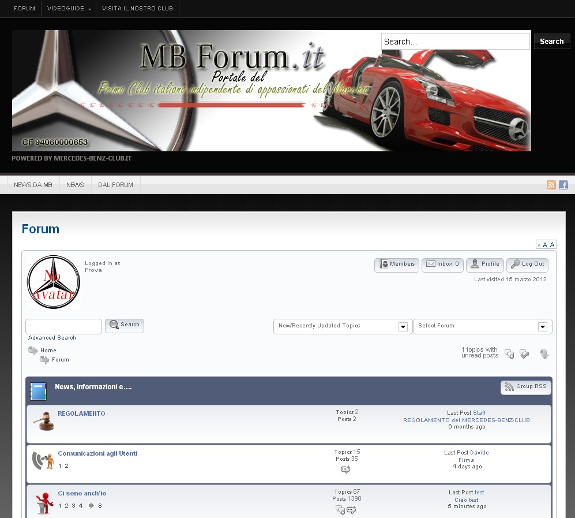The width and height of the screenshot is (575, 518).
Task: Open Comunicazioni agli Utenti forum
Action: coord(98,453)
